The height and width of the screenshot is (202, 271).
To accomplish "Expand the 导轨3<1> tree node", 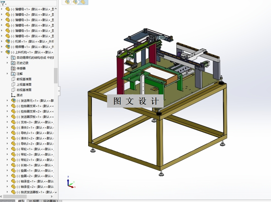I will tap(7, 133).
